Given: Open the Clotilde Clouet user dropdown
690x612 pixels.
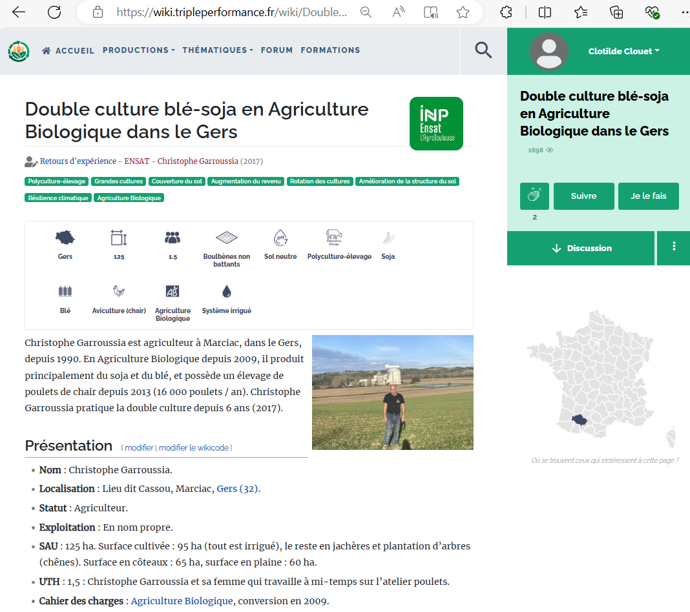Looking at the screenshot, I should tap(623, 52).
